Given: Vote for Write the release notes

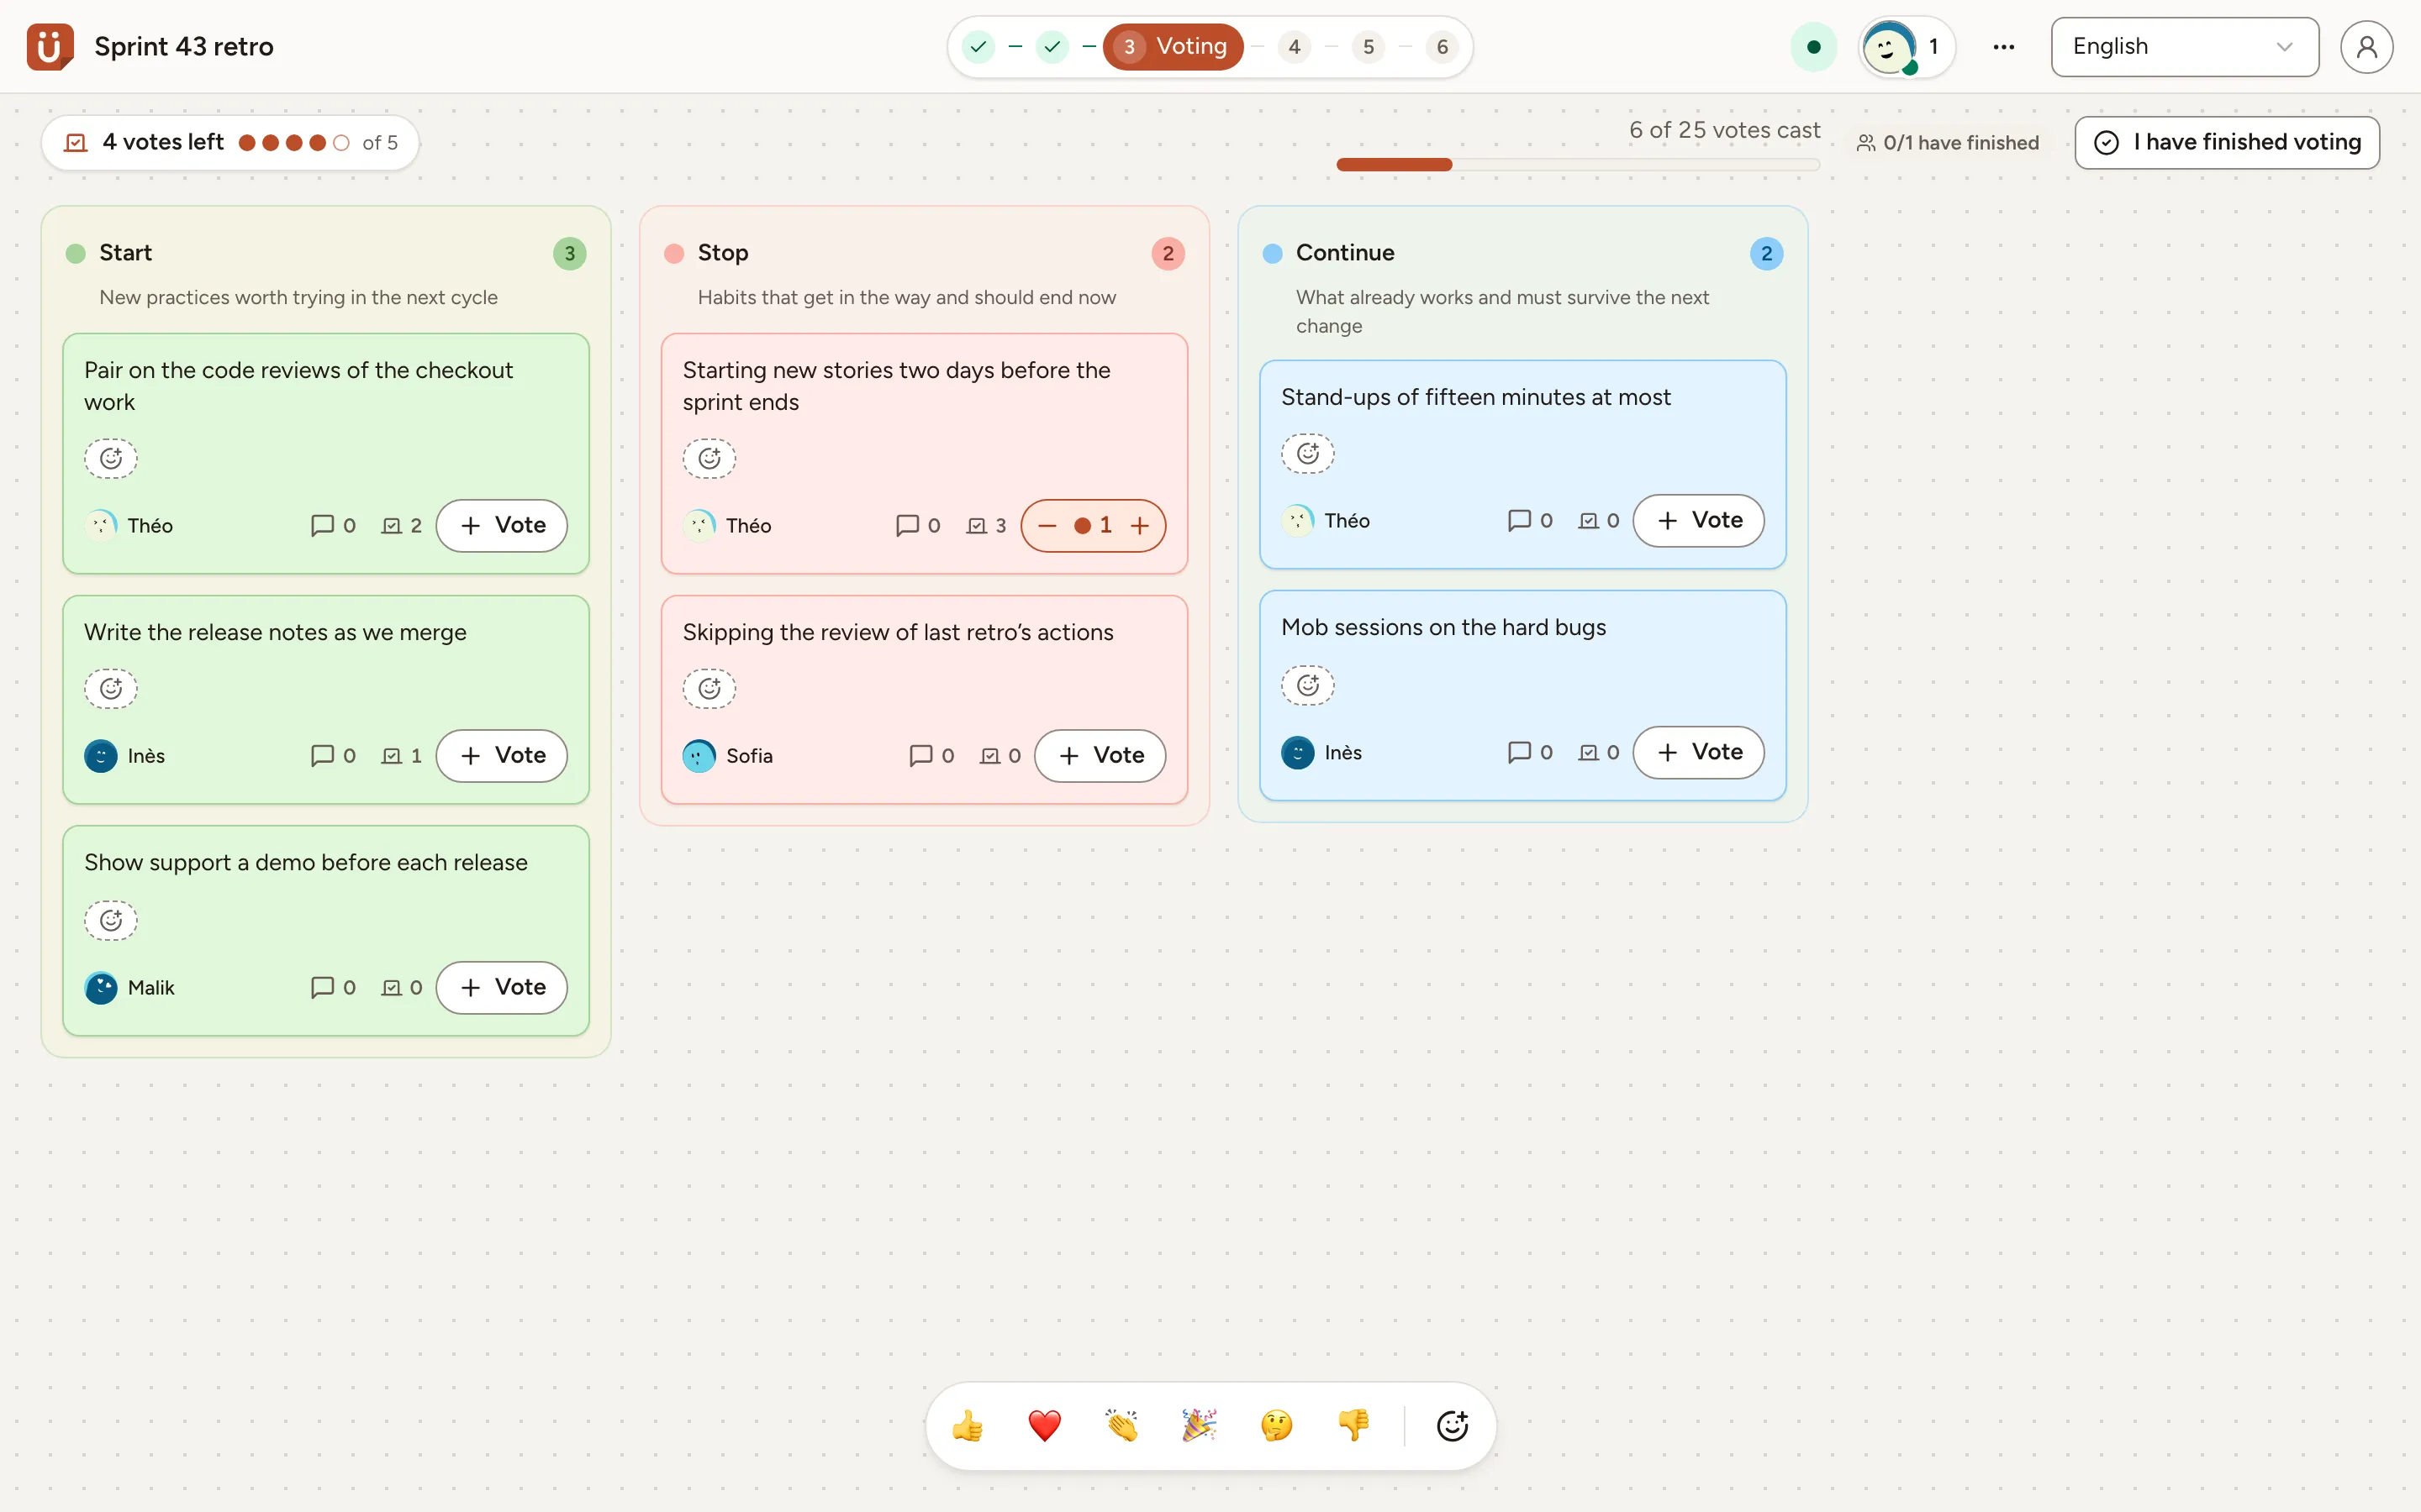Looking at the screenshot, I should tap(501, 756).
